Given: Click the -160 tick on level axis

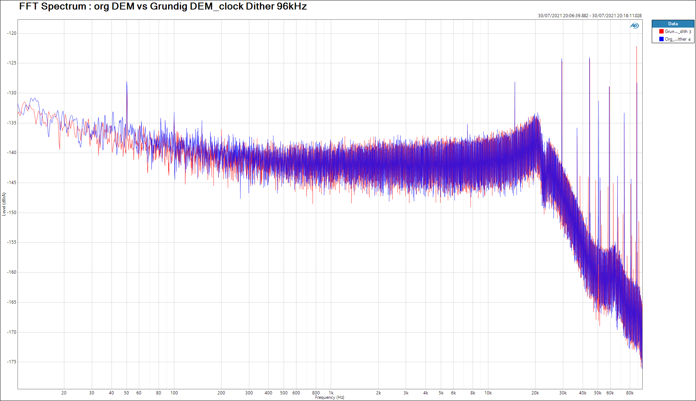Looking at the screenshot, I should [12, 272].
